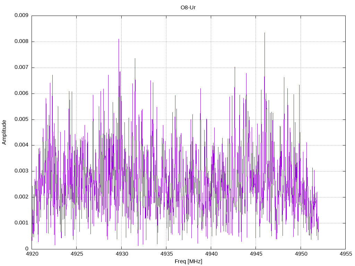Click y-axis tick value 0.009
Screen dimensions: 355x266
pos(21,15)
